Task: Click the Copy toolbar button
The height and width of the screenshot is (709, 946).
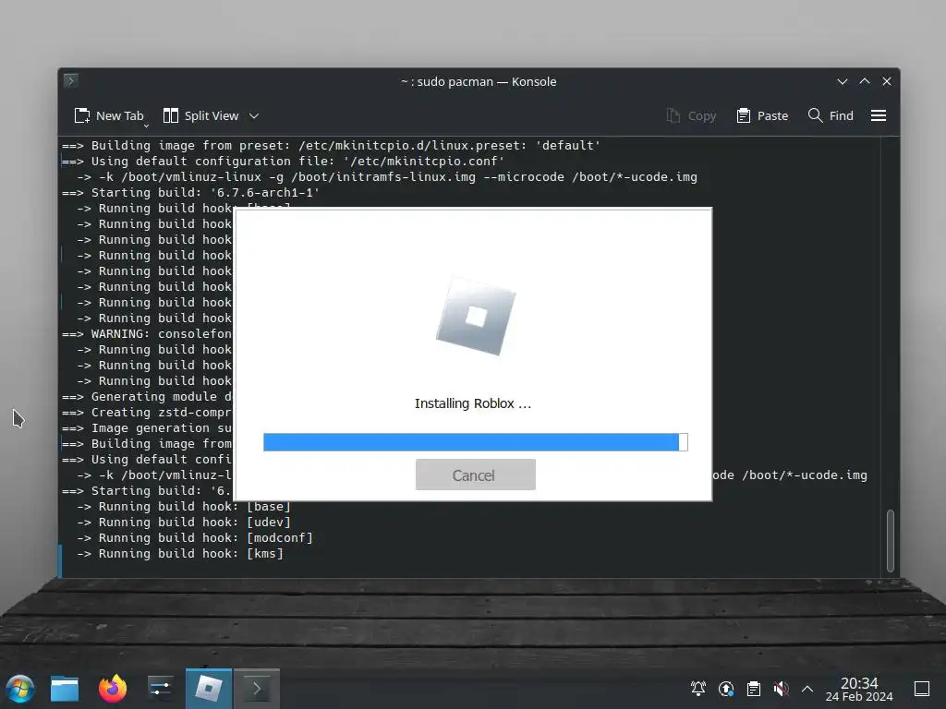Action: click(x=691, y=115)
